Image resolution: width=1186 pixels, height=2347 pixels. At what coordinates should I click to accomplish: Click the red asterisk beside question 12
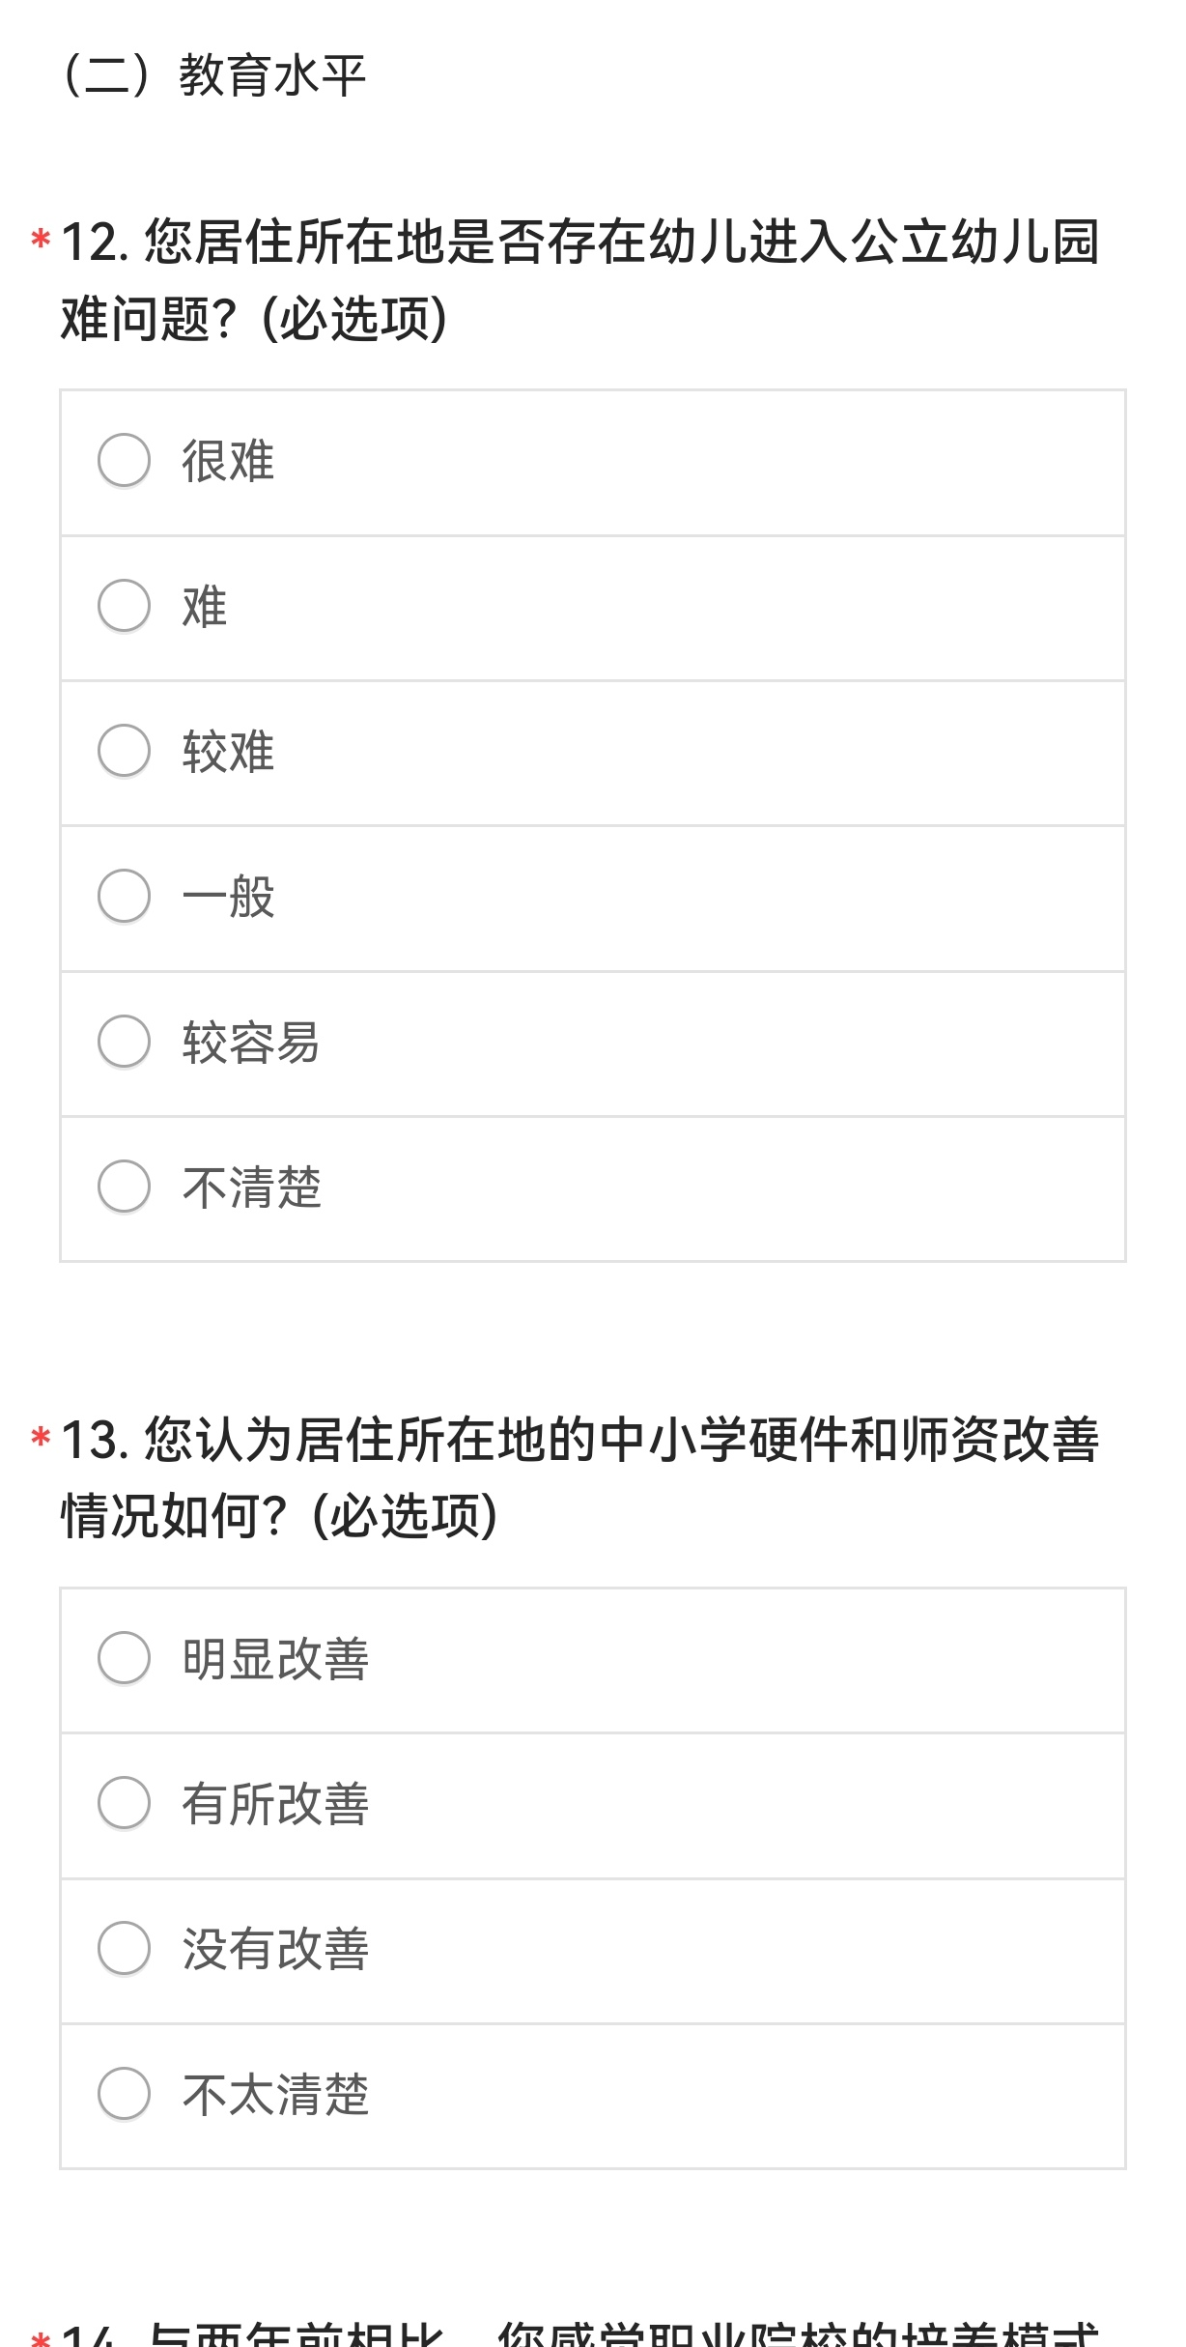coord(41,239)
